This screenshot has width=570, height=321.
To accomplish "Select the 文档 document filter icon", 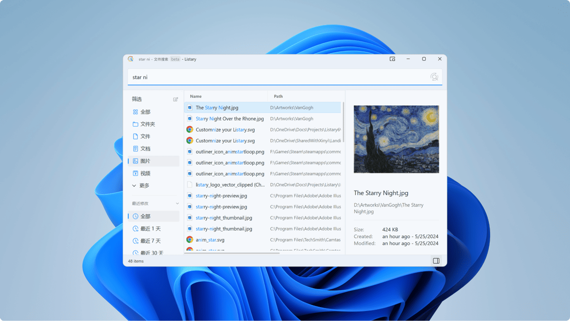I will (x=136, y=149).
